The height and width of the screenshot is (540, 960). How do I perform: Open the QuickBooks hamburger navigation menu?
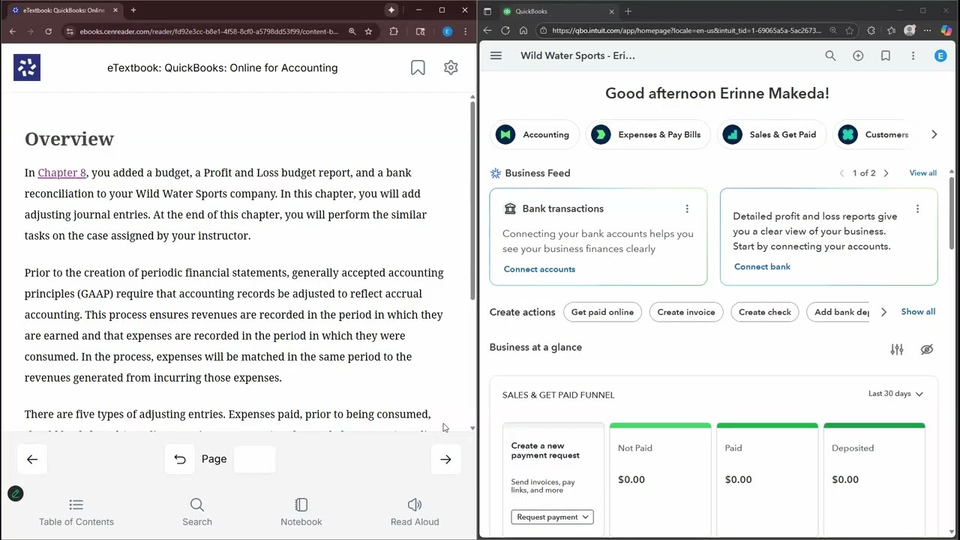(496, 55)
